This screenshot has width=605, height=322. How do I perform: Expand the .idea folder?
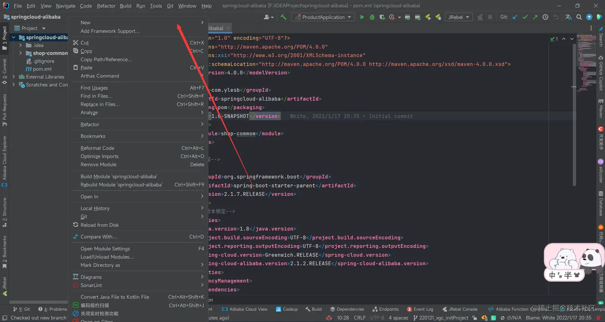pyautogui.click(x=20, y=45)
